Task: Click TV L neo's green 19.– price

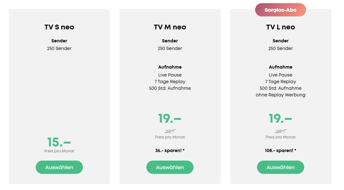Action: pyautogui.click(x=280, y=119)
